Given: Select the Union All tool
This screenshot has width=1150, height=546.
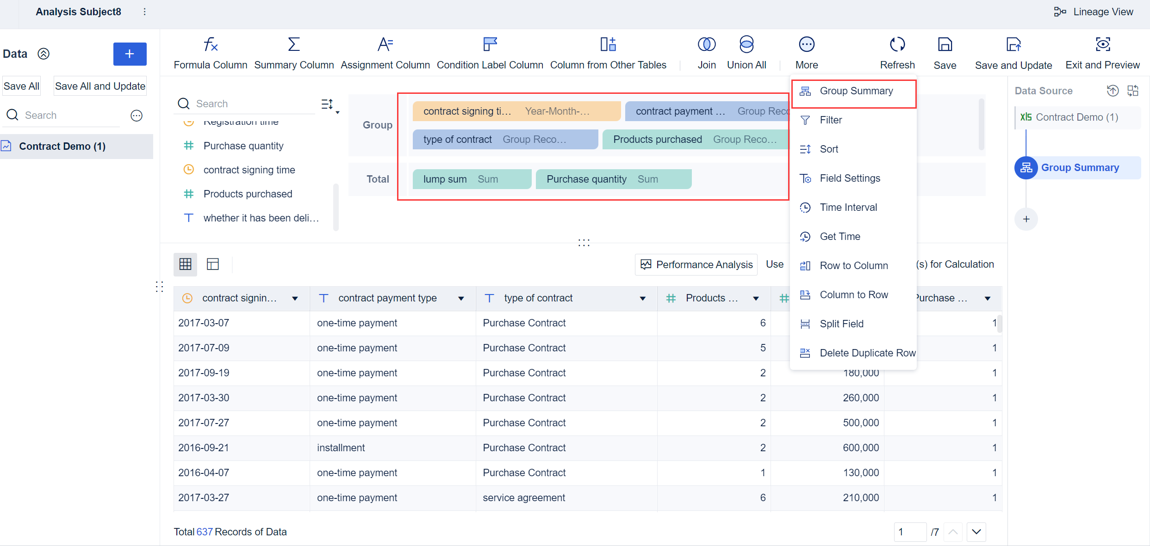Looking at the screenshot, I should point(746,52).
